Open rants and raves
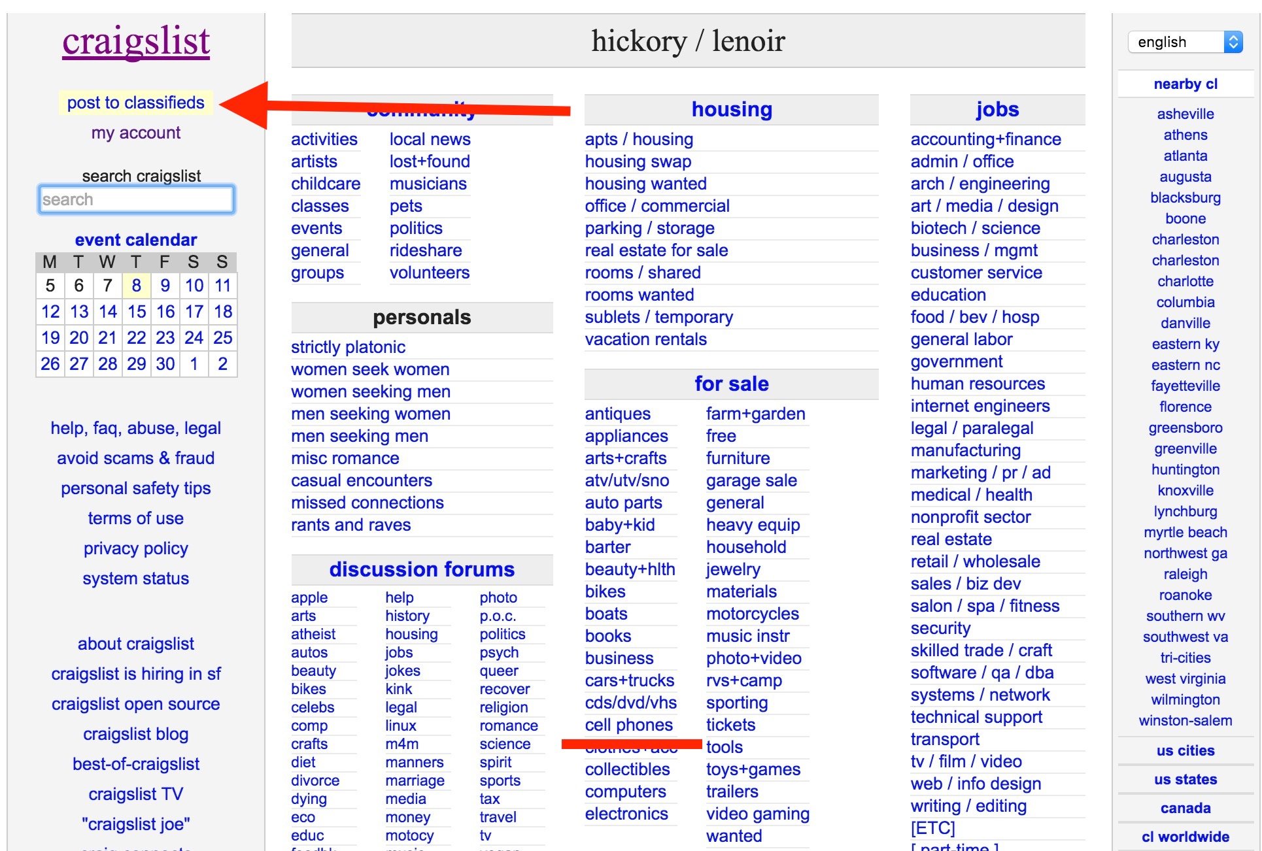 (x=351, y=525)
